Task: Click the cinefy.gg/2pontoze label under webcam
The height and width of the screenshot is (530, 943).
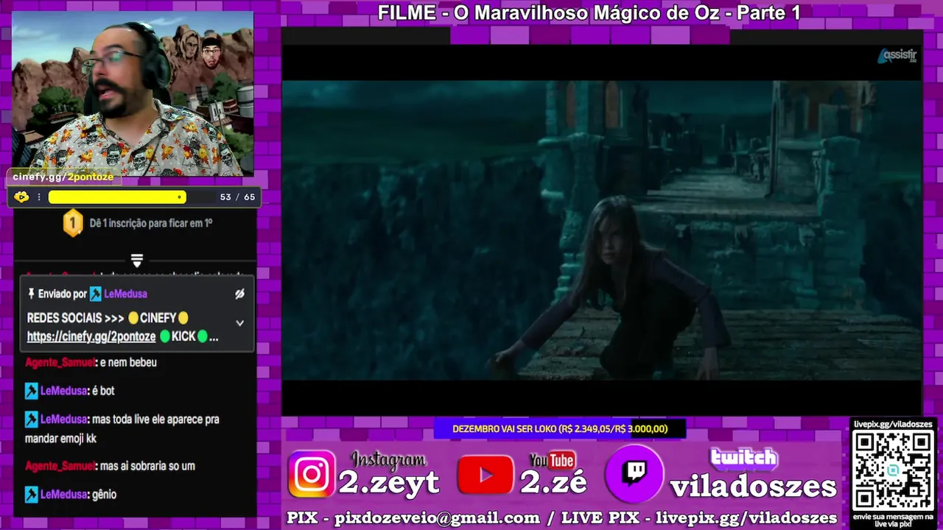Action: pos(63,177)
